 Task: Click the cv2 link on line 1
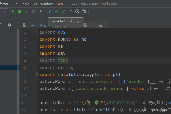point(62,32)
